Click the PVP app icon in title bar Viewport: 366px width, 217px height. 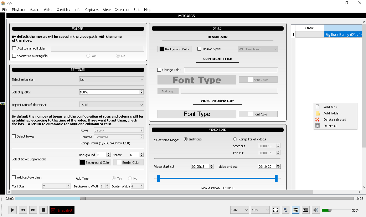(x=3, y=3)
